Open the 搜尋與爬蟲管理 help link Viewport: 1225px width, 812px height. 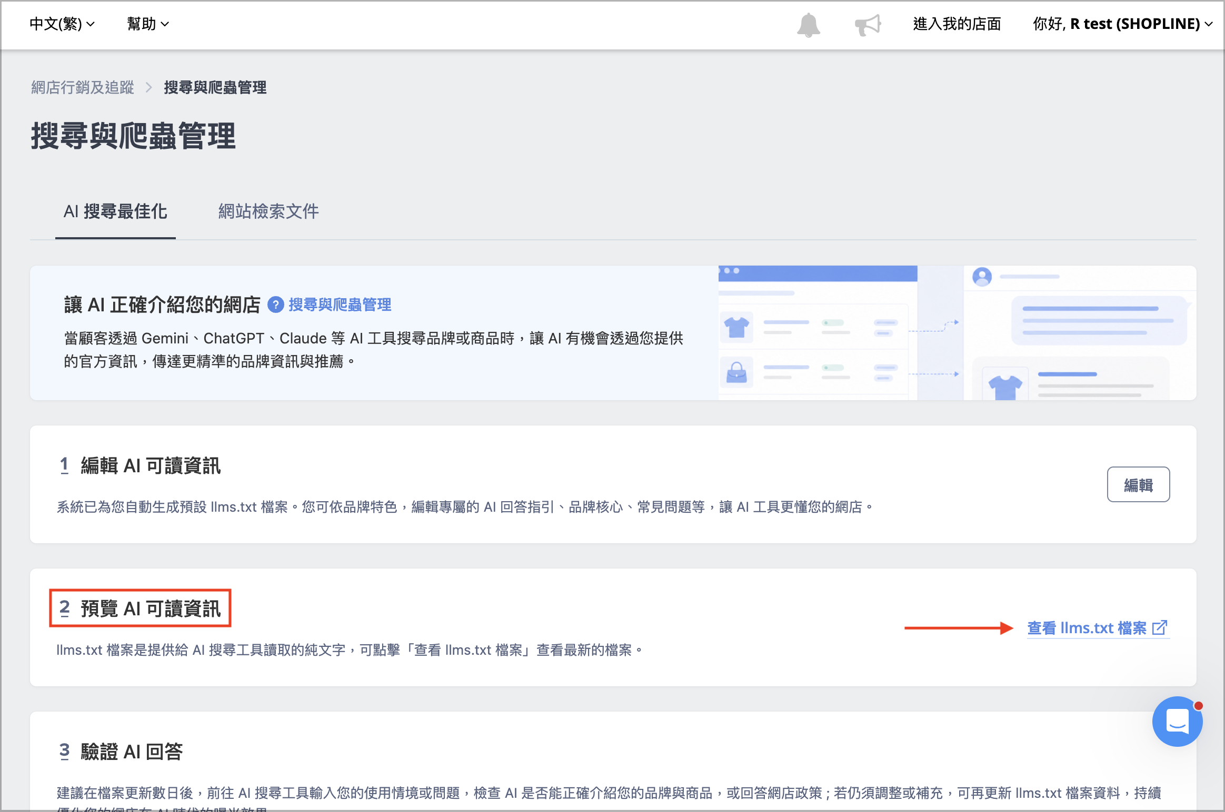[340, 304]
